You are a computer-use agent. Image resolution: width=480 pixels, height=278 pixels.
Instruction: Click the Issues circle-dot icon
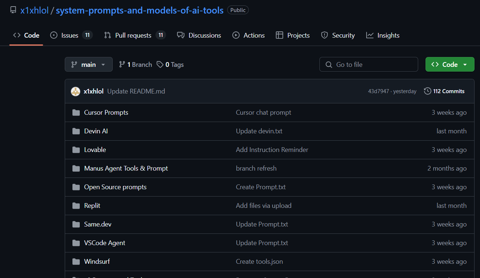[54, 35]
